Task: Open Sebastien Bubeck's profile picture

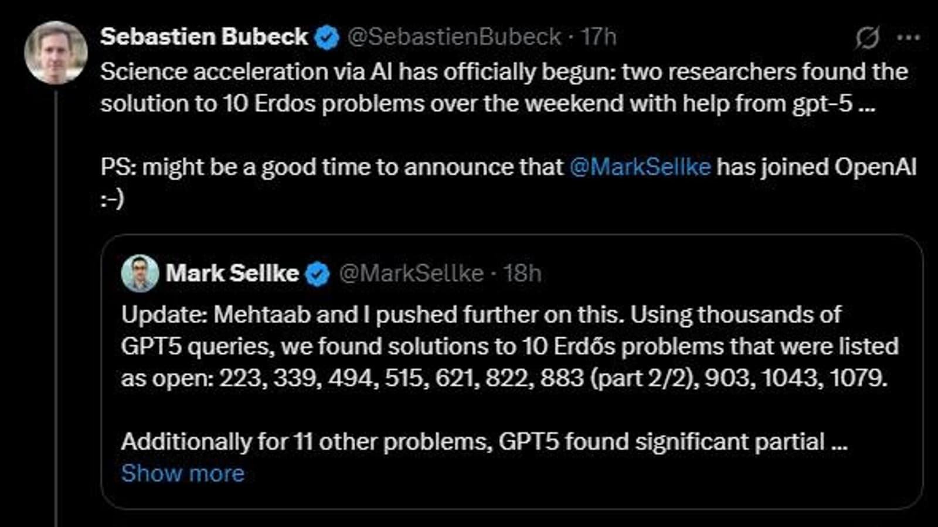Action: pos(56,53)
